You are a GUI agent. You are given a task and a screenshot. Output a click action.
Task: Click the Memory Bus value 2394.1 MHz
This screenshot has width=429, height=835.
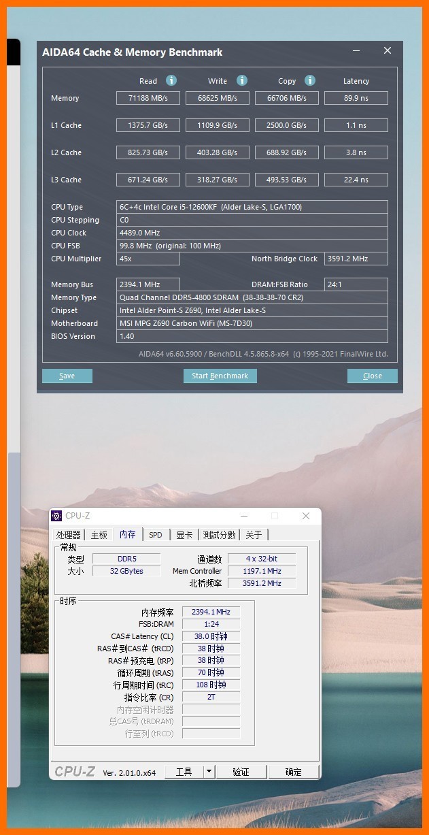click(148, 284)
